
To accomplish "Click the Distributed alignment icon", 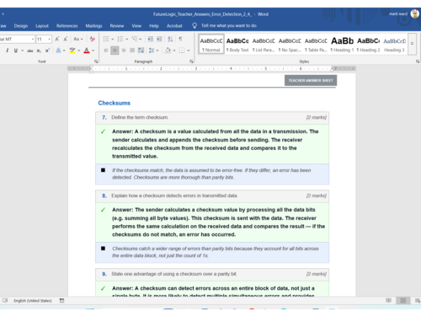I will (x=141, y=51).
